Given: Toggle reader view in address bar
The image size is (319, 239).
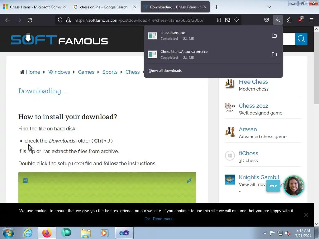Looking at the screenshot, I should coord(219,20).
